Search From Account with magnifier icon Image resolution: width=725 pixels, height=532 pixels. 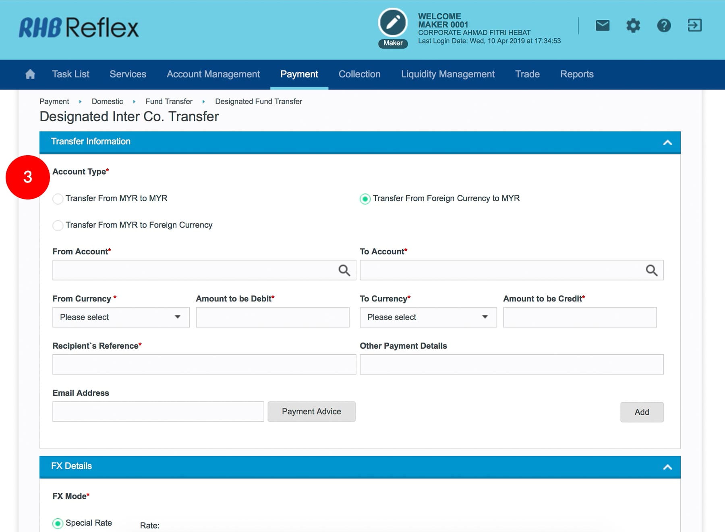(344, 270)
